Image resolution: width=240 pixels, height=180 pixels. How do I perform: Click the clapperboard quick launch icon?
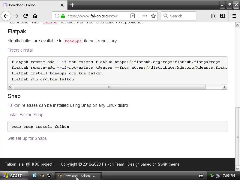49,175
